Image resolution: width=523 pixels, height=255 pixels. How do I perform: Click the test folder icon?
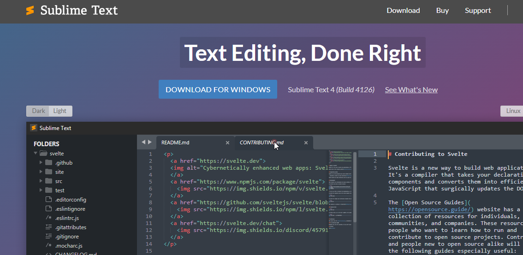click(49, 190)
